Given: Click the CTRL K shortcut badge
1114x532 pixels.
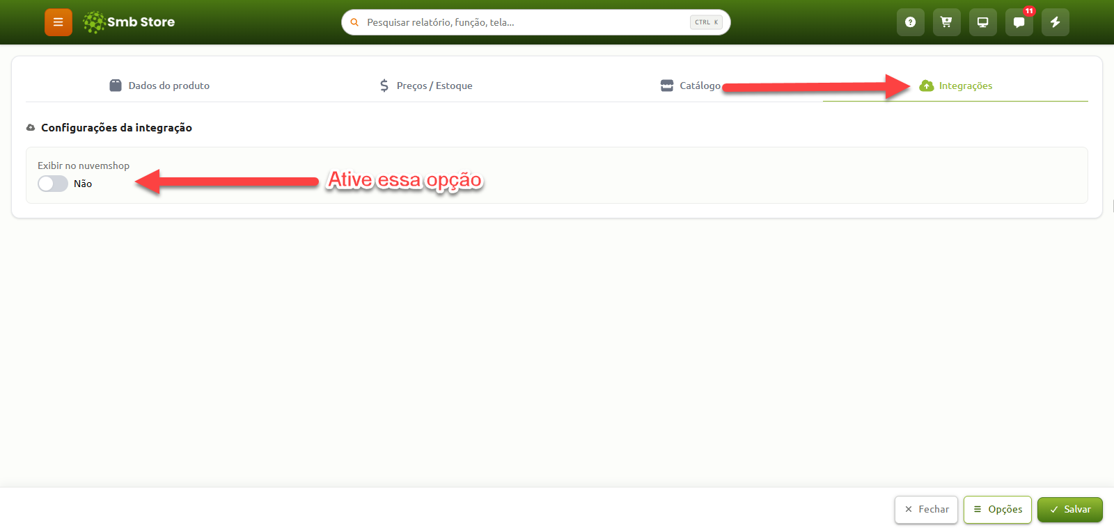Looking at the screenshot, I should [706, 22].
